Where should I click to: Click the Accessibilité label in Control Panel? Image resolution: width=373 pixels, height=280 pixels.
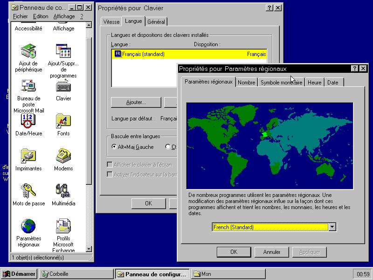[28, 28]
